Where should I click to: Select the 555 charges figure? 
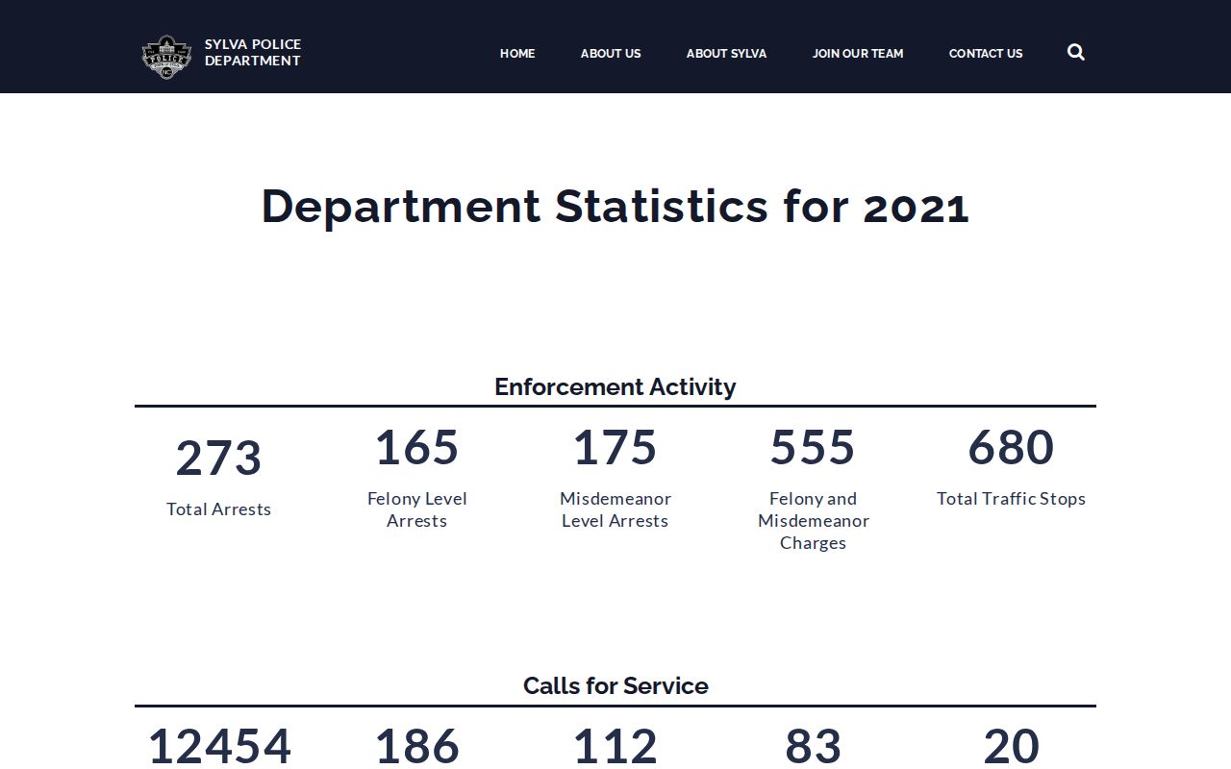coord(813,447)
